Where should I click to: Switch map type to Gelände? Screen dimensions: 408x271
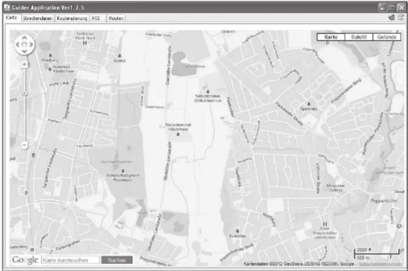click(386, 37)
